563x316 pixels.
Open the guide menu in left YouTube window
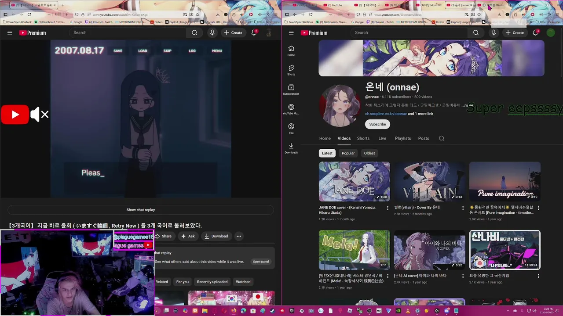click(10, 32)
